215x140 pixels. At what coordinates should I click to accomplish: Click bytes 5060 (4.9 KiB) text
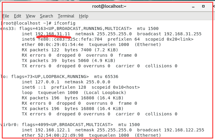[89, 61]
